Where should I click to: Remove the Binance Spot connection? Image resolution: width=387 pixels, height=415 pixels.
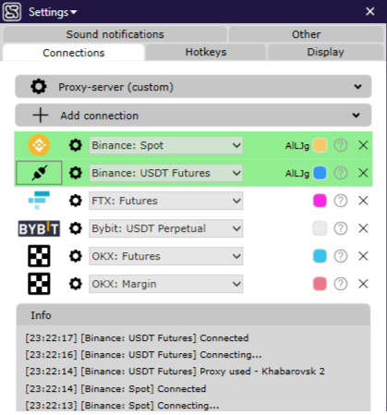point(363,145)
